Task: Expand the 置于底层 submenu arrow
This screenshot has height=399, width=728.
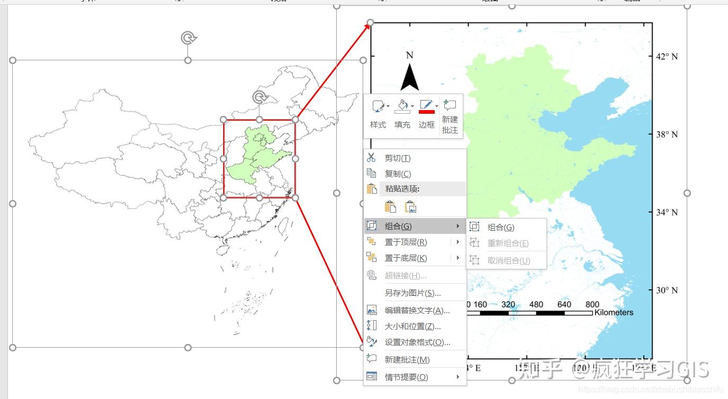Action: coord(457,258)
